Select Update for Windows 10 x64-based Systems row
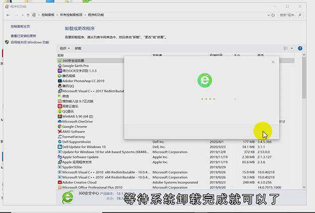This screenshot has height=213, width=315. [x=176, y=152]
